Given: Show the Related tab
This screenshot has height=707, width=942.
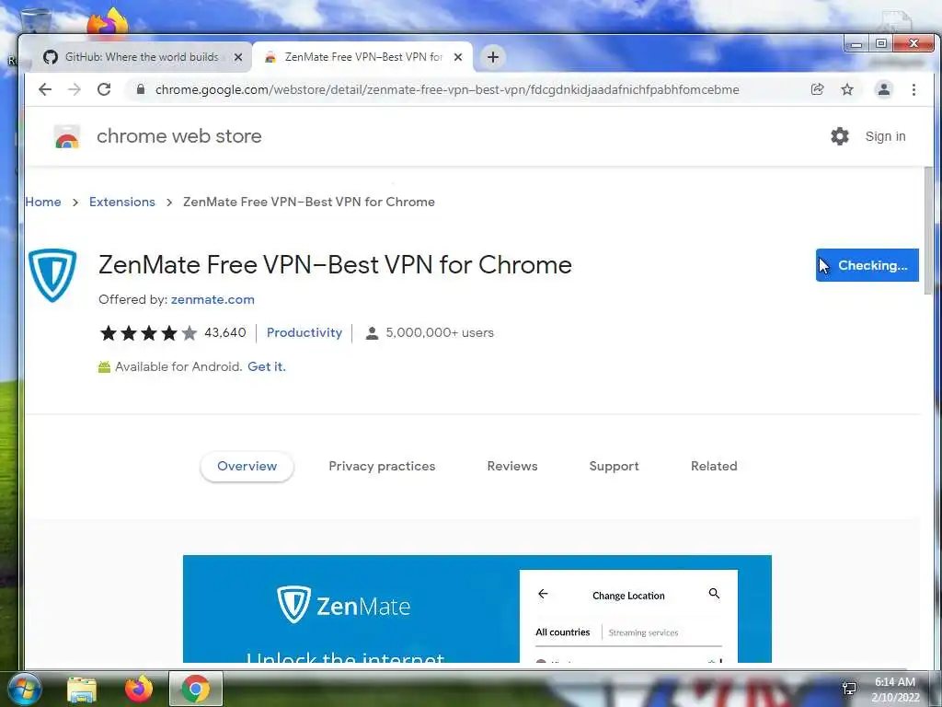Looking at the screenshot, I should pos(714,466).
